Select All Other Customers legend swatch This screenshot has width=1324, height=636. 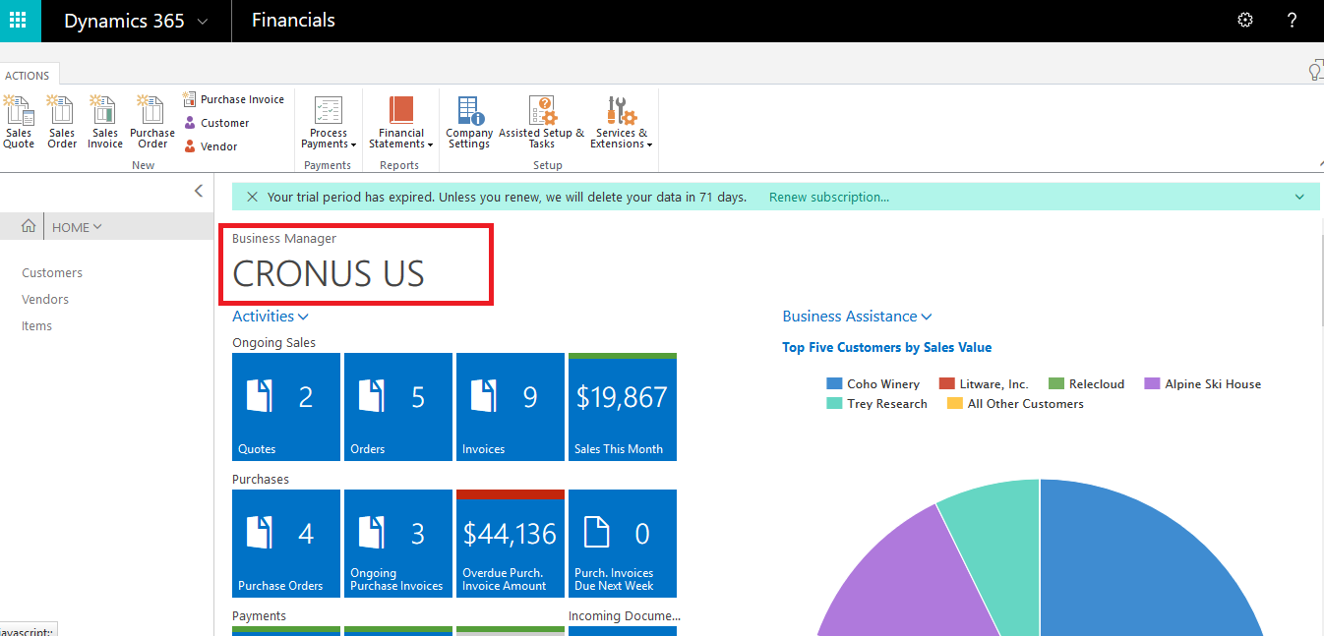[955, 404]
